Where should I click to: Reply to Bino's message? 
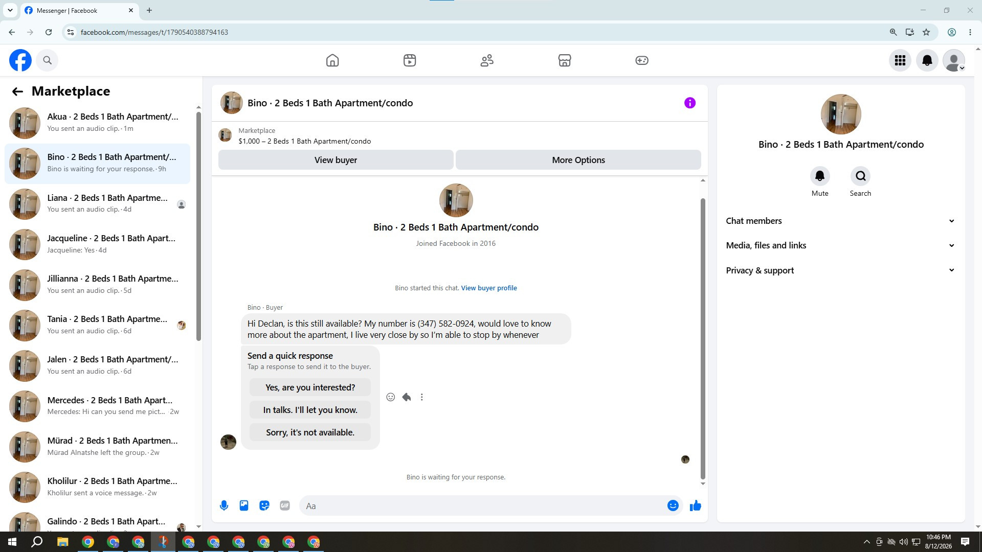click(x=407, y=397)
